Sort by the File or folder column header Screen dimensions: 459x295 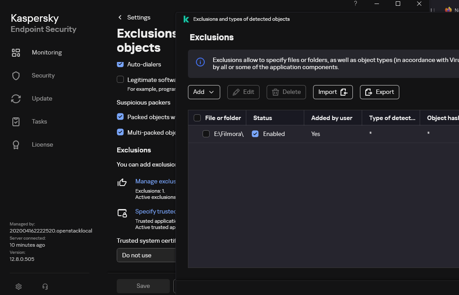pos(223,118)
